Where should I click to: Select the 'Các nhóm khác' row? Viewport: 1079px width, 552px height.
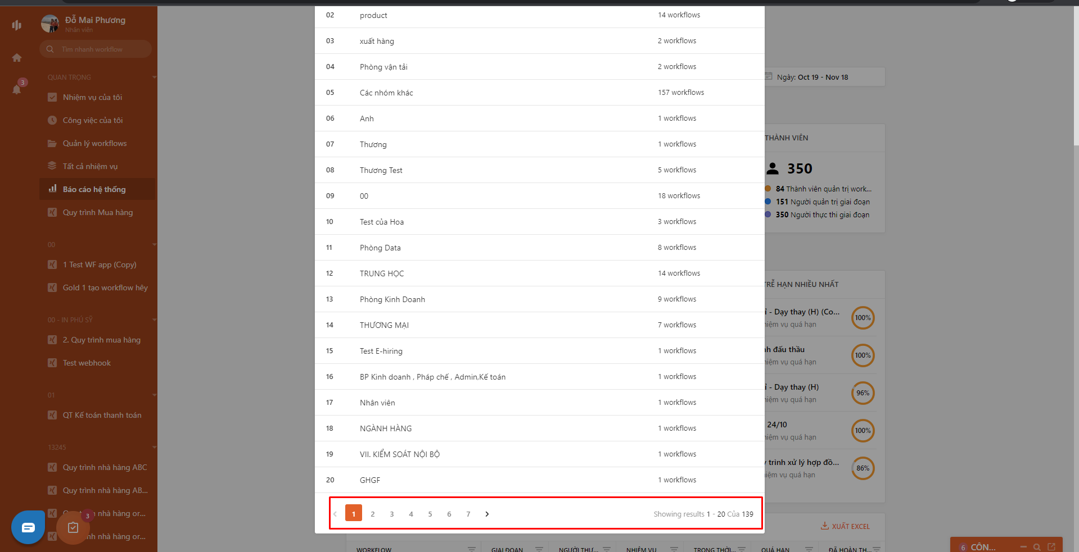point(540,93)
